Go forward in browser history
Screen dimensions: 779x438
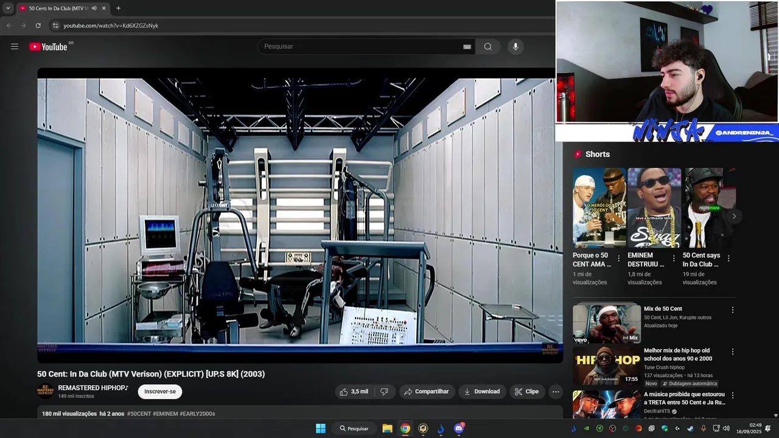click(23, 26)
